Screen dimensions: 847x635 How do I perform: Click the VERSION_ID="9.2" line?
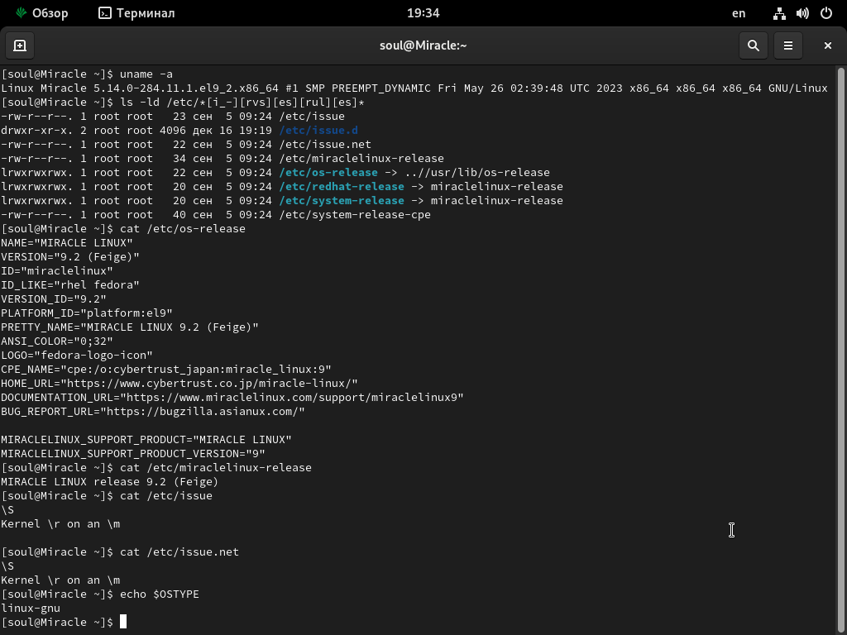pyautogui.click(x=54, y=298)
